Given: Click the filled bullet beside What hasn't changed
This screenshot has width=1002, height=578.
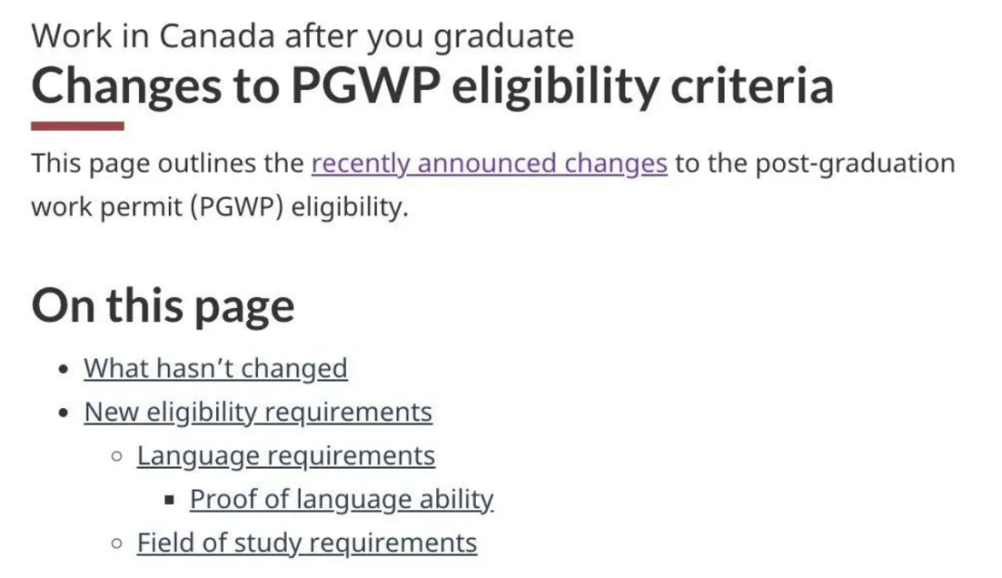Looking at the screenshot, I should tap(62, 369).
